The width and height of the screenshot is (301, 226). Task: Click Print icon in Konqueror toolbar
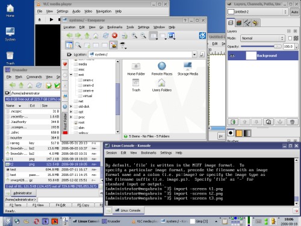125,36
